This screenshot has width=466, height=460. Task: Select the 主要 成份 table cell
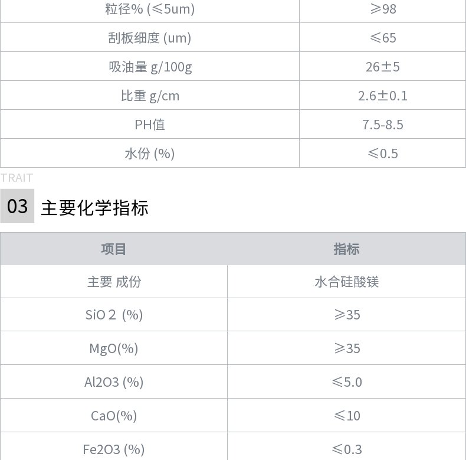[x=114, y=282]
